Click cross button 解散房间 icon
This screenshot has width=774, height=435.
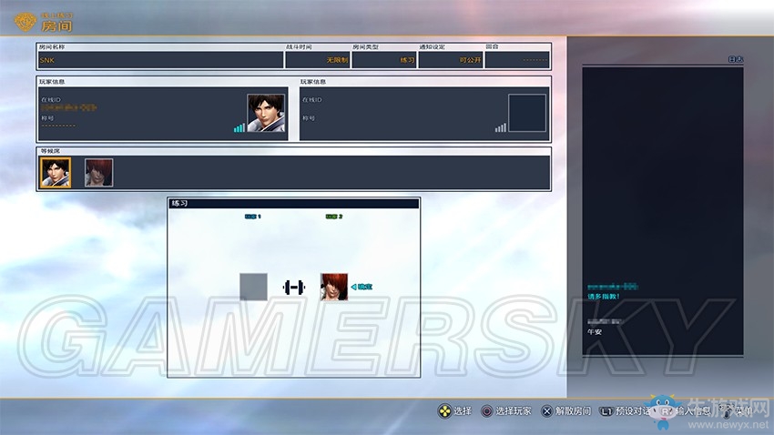546,410
